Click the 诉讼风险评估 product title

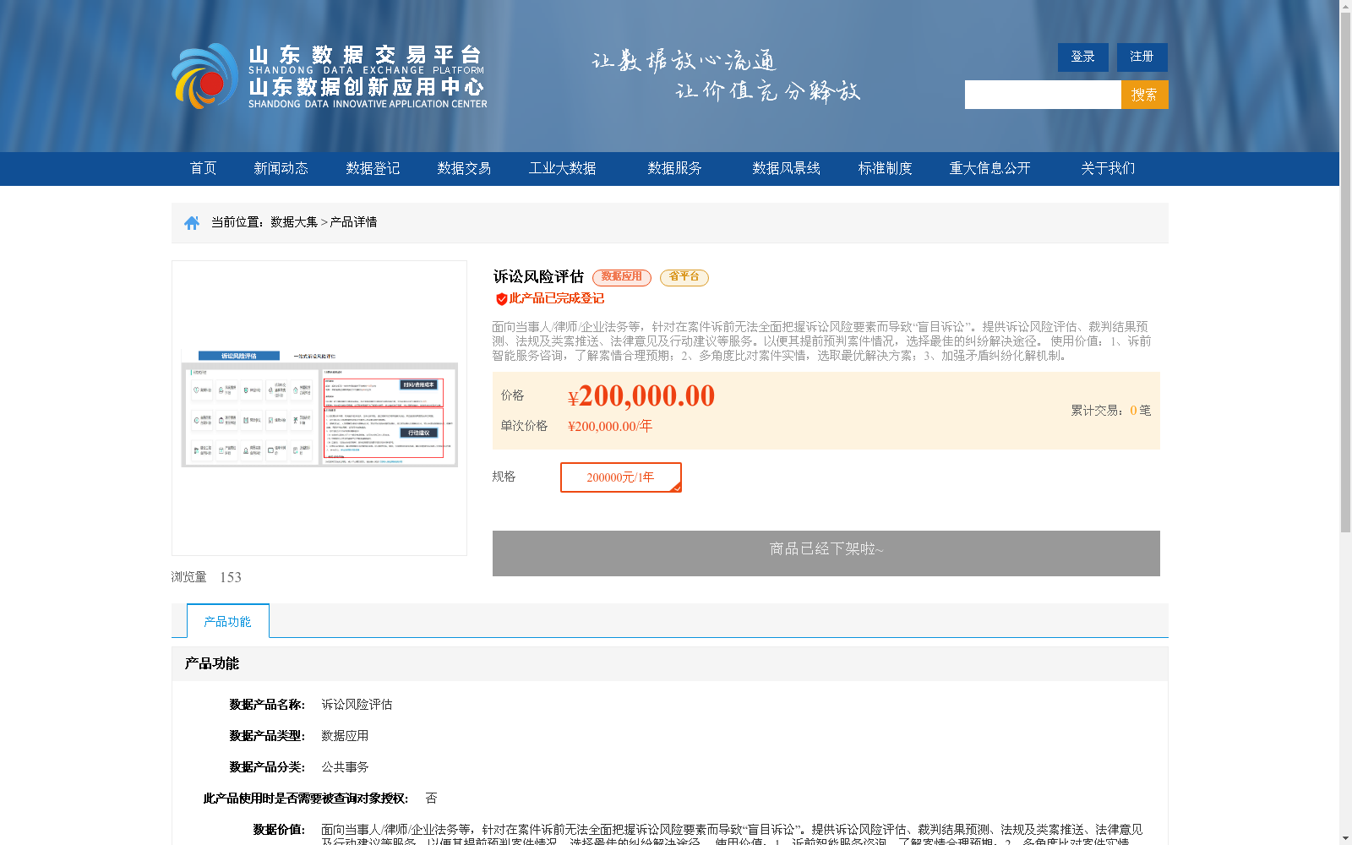[538, 277]
